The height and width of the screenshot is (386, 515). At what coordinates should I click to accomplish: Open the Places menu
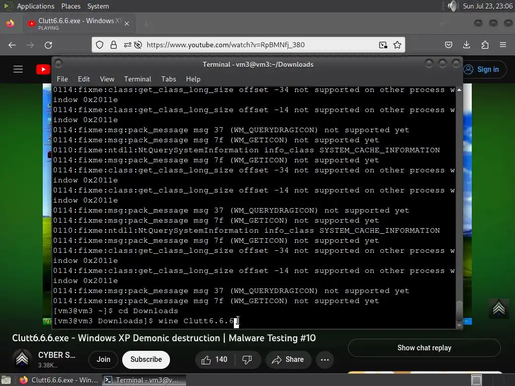(x=71, y=6)
